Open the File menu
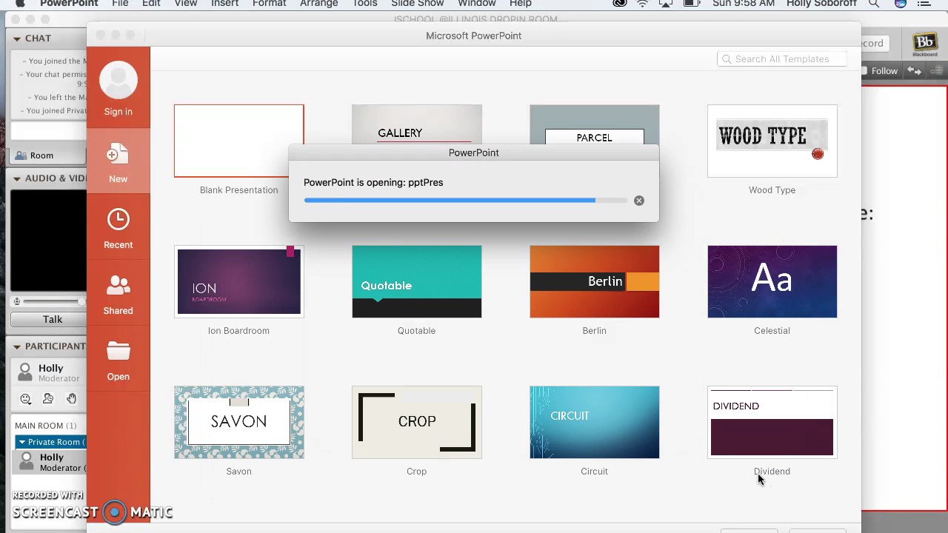Screen dimensions: 948x533 click(120, 3)
